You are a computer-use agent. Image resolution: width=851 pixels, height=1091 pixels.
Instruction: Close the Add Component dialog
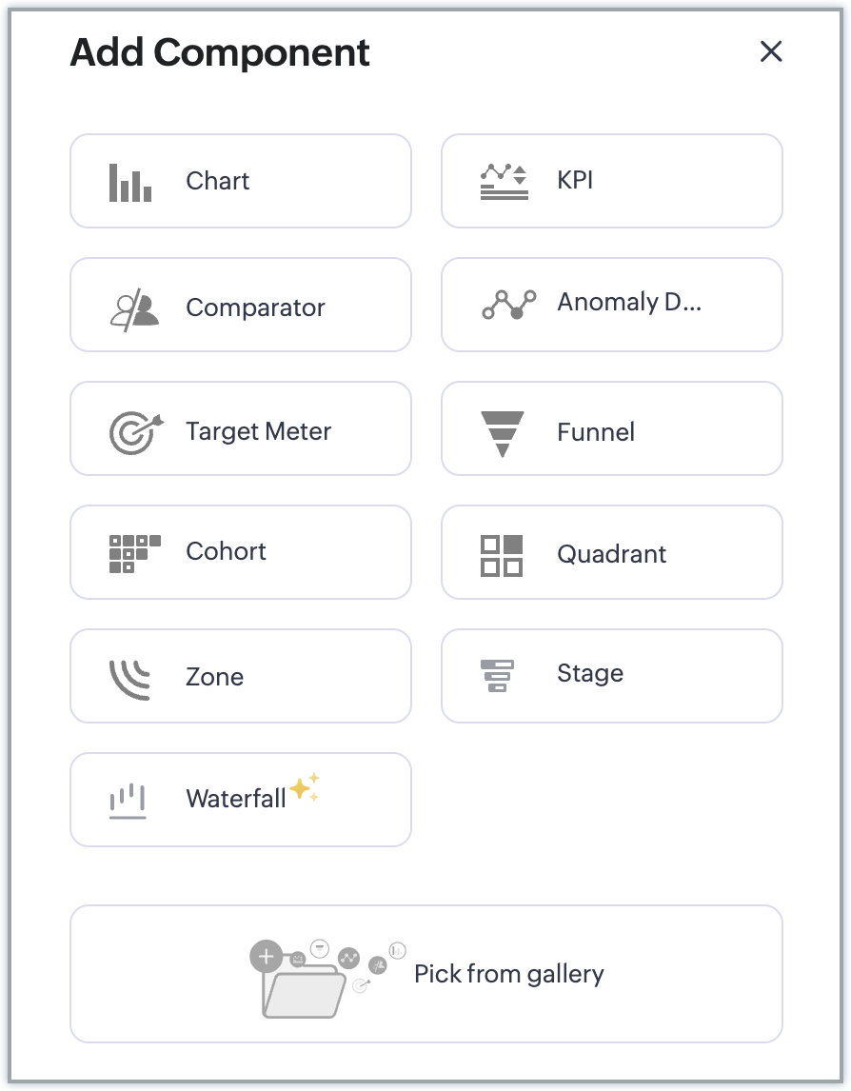(771, 51)
